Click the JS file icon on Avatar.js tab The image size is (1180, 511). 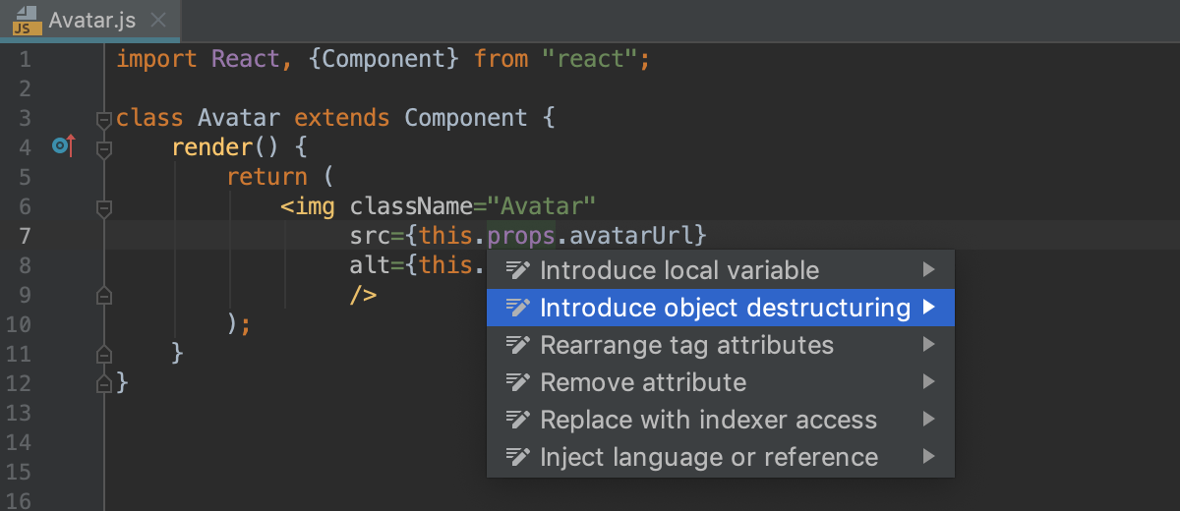[22, 21]
